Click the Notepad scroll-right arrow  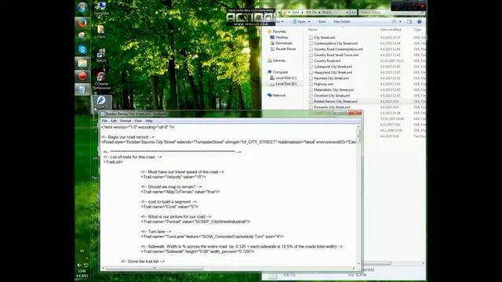coord(354,268)
